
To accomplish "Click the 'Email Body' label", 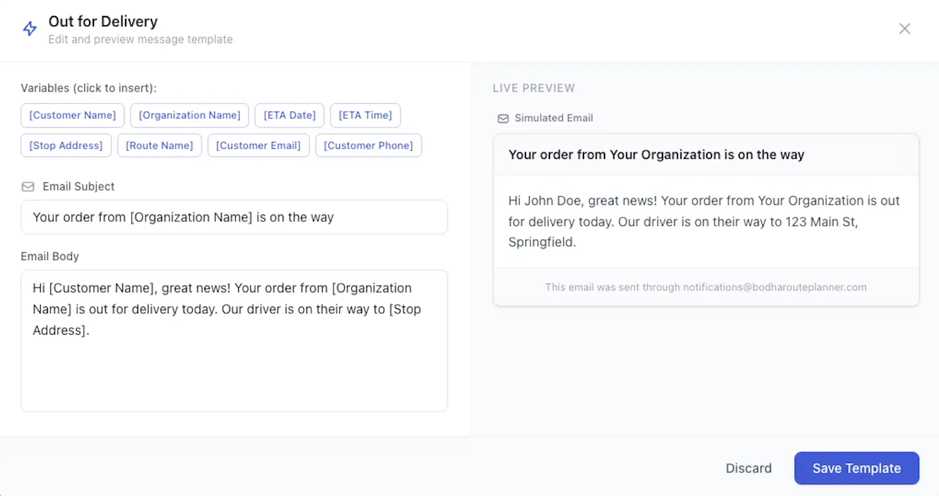I will pos(50,256).
